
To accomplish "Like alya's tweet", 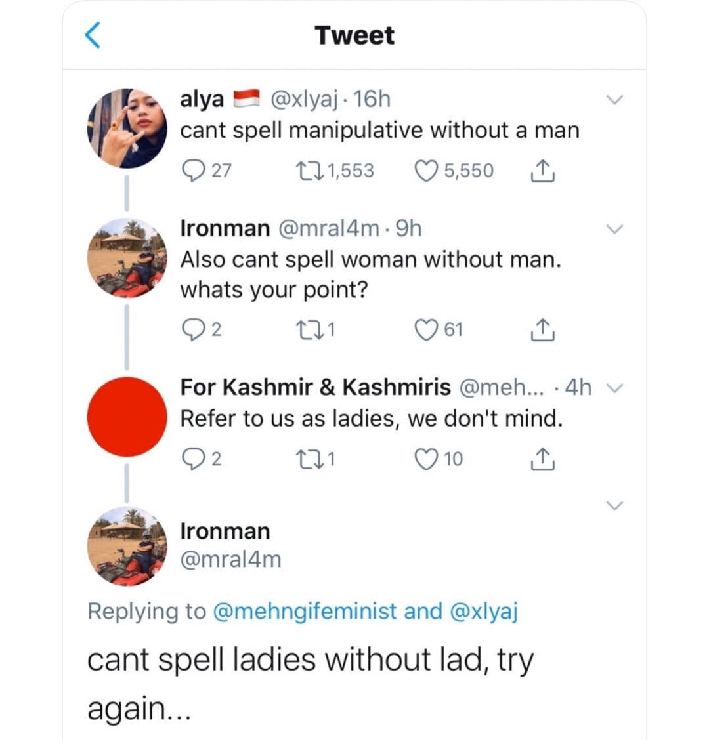I will coord(427,170).
